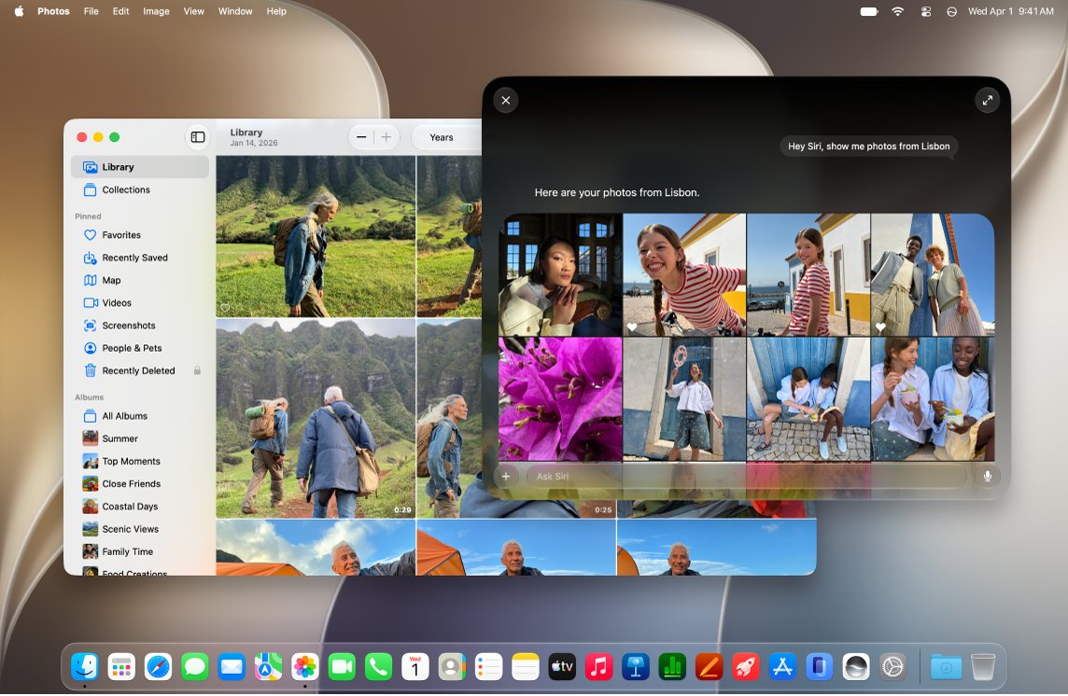Click the Photos icon in the Dock

305,667
